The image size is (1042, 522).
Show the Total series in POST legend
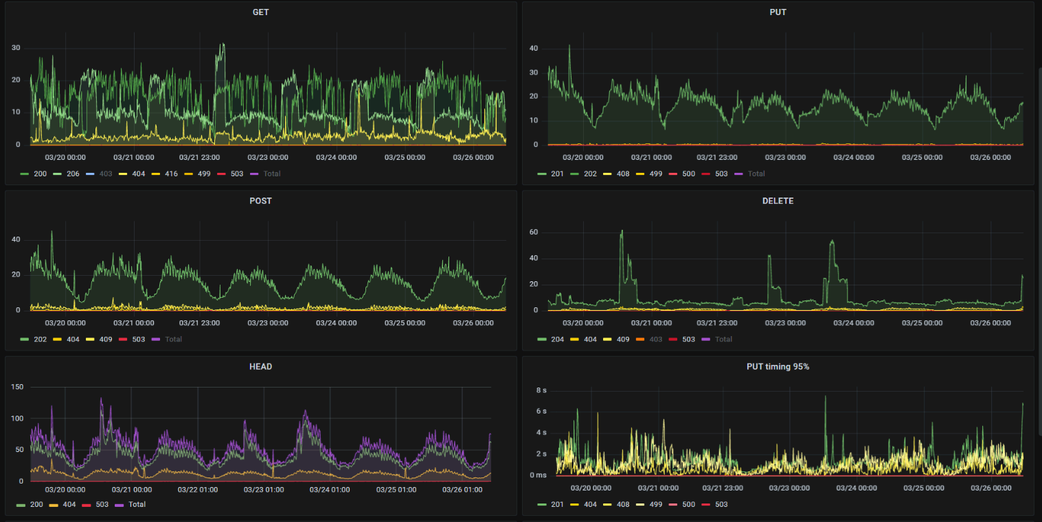pyautogui.click(x=173, y=339)
